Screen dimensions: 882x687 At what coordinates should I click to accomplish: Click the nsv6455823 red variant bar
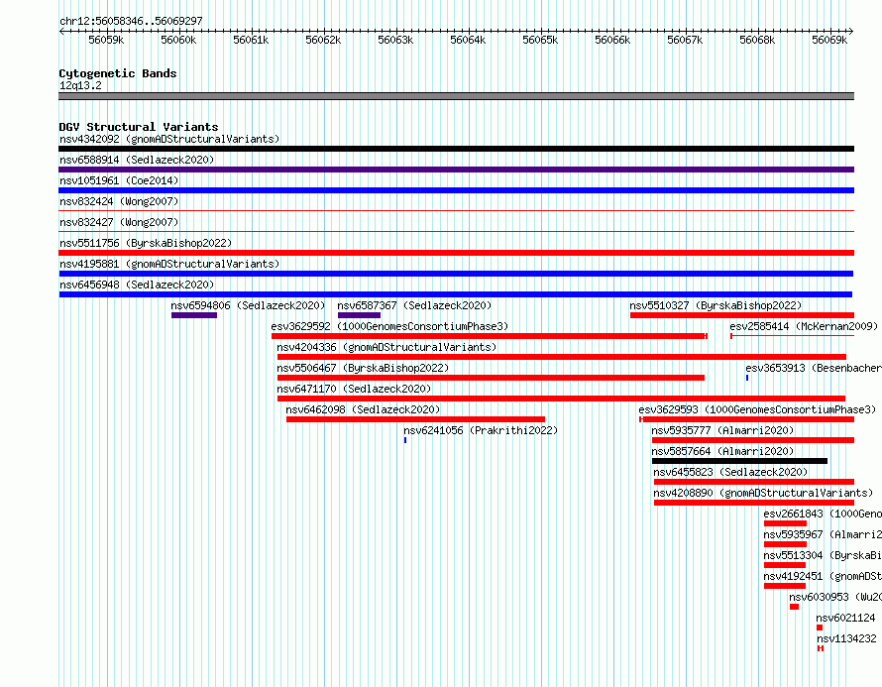(x=754, y=482)
